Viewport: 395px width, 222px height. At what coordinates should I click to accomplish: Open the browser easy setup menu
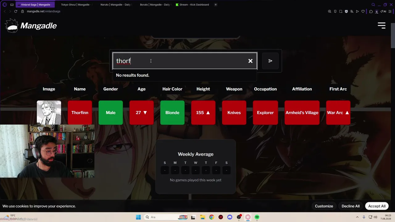390,11
